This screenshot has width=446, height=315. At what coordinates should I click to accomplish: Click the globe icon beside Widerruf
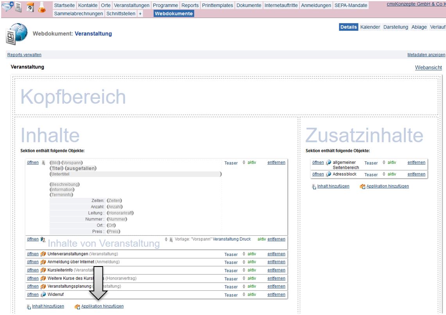pyautogui.click(x=44, y=295)
